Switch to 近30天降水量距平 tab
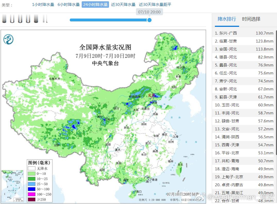Viewport: 277px width, 204px height. [x=155, y=5]
